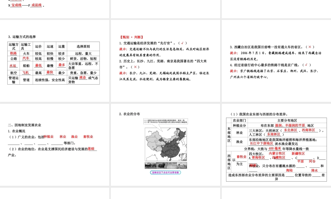This screenshot has height=199, width=331.
Task: Click the red answer '新疆牧区'
Action: [x=298, y=153]
